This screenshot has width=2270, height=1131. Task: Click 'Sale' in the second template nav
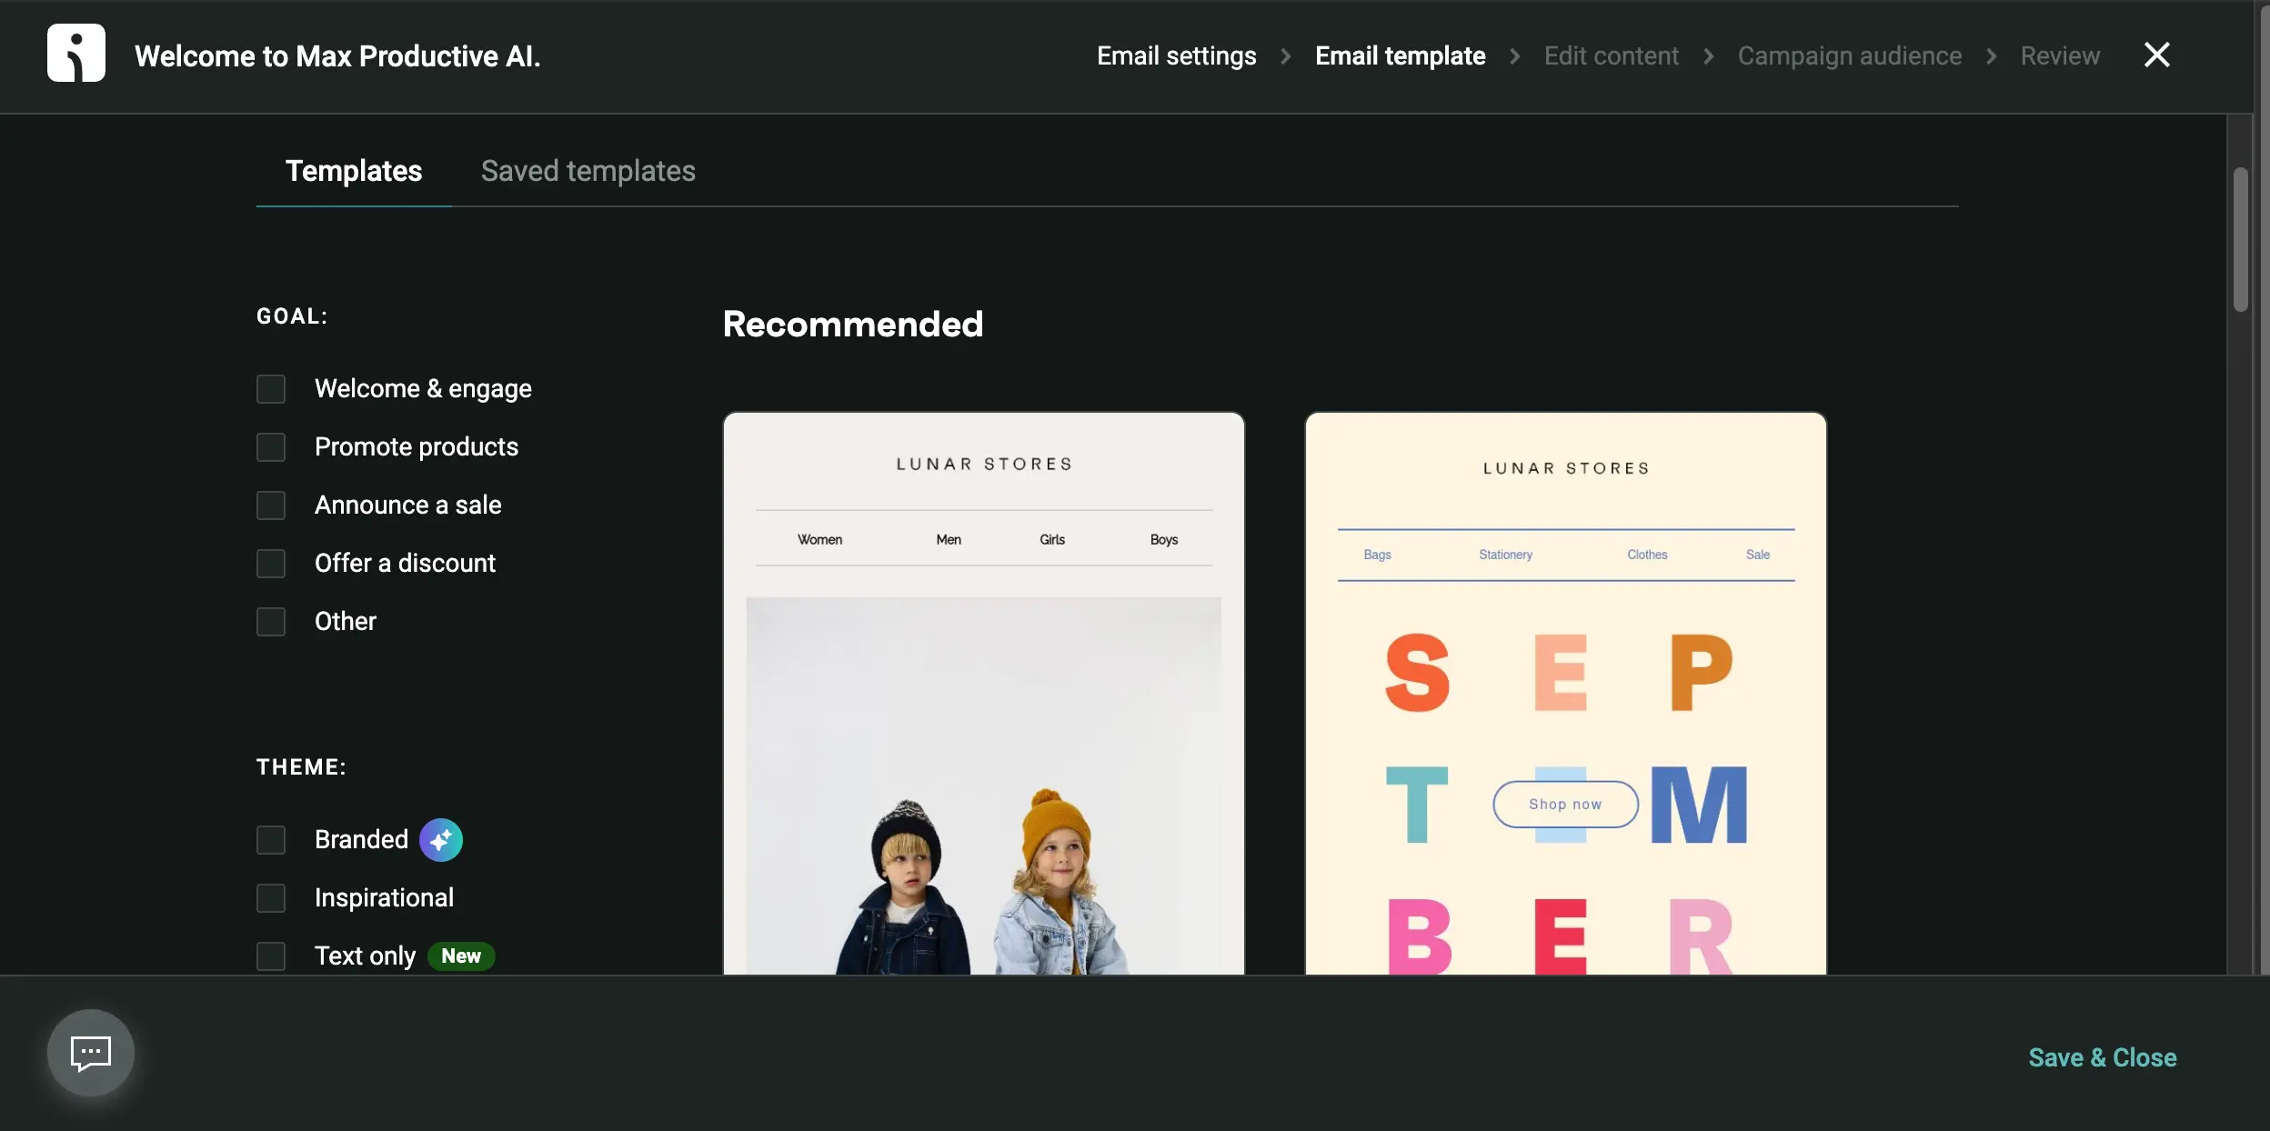coord(1758,555)
